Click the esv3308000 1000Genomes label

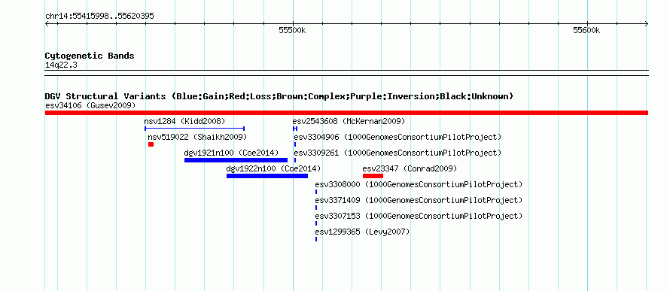point(419,184)
